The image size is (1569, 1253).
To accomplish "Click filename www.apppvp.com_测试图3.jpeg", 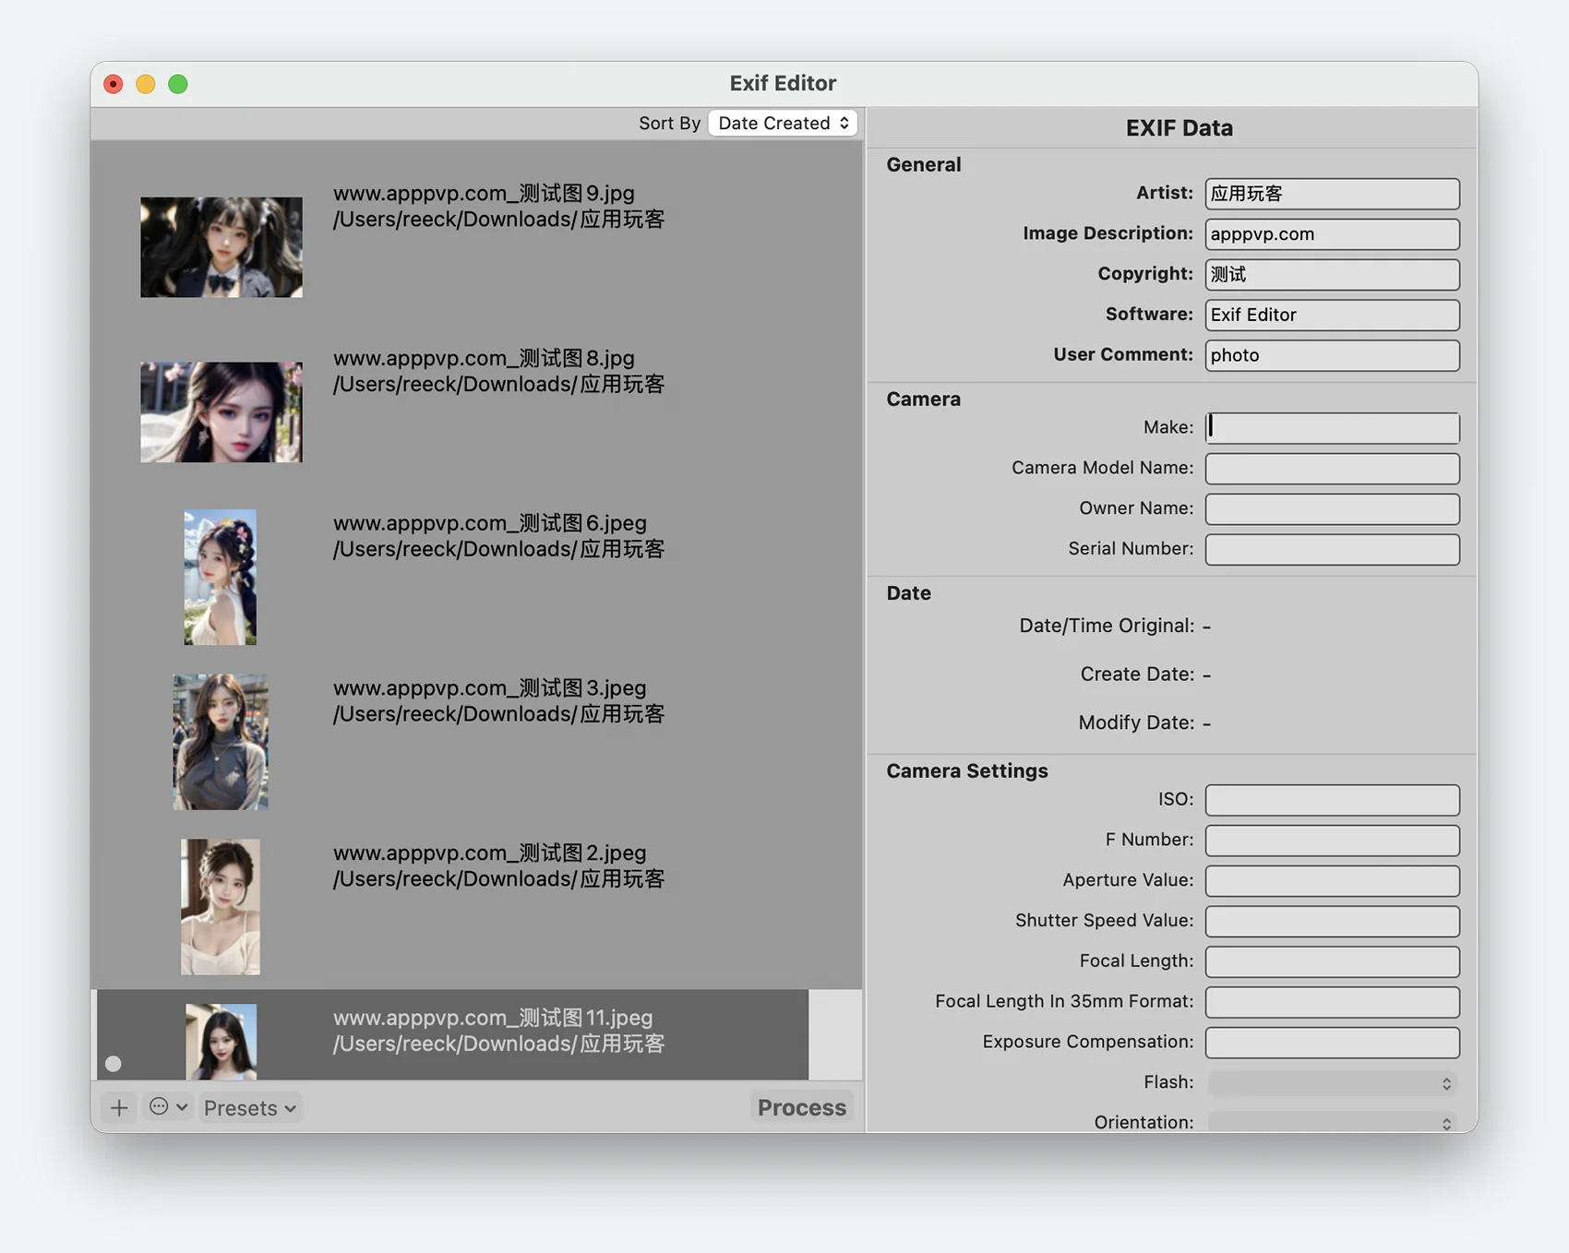I will pyautogui.click(x=490, y=688).
